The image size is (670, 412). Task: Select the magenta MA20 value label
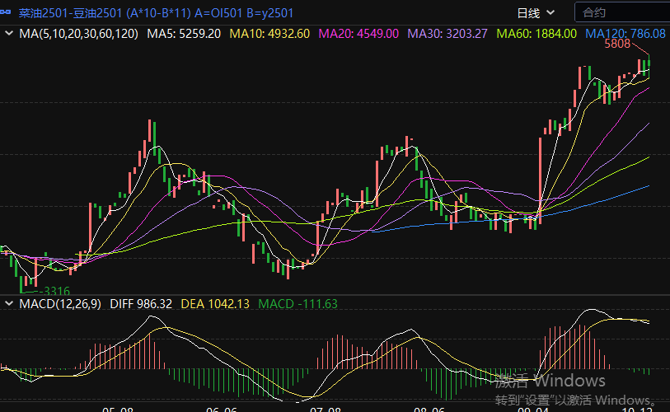(358, 34)
